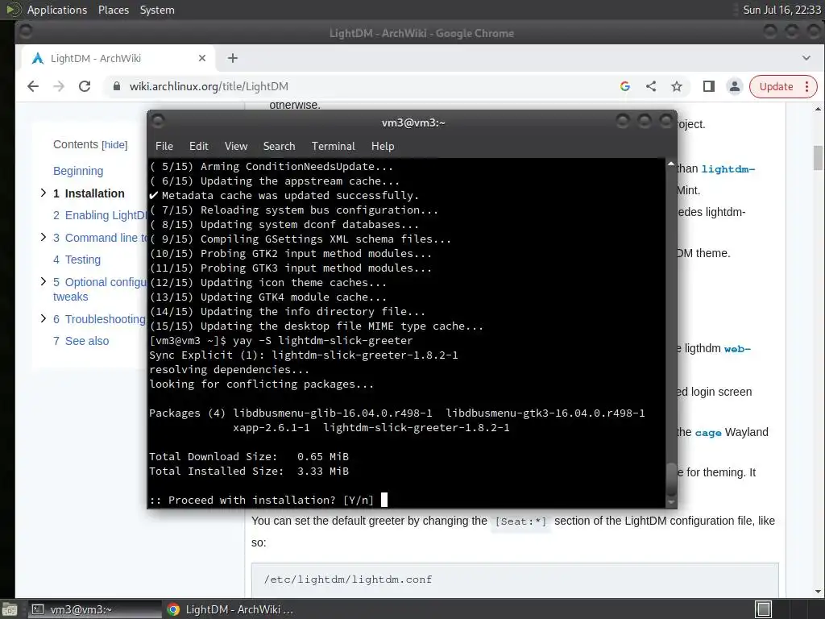Open terminal View menu
825x619 pixels.
point(236,147)
